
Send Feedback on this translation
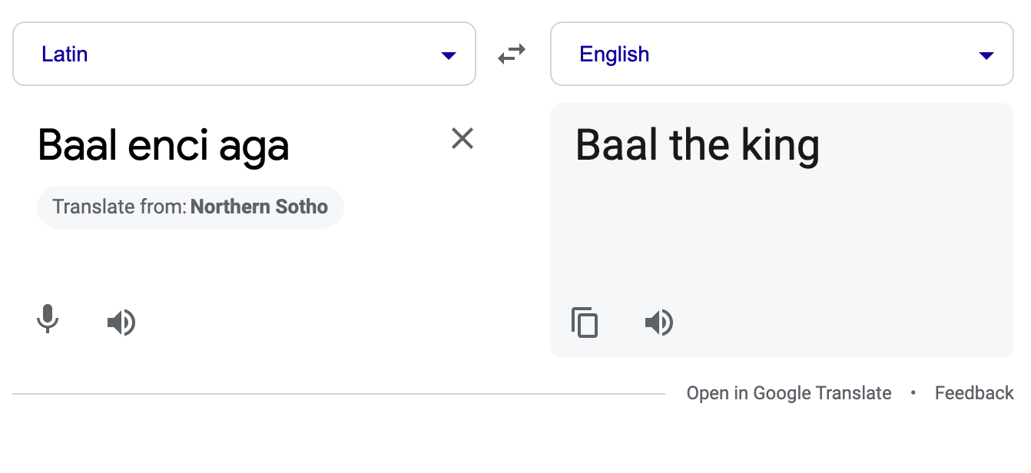[974, 393]
